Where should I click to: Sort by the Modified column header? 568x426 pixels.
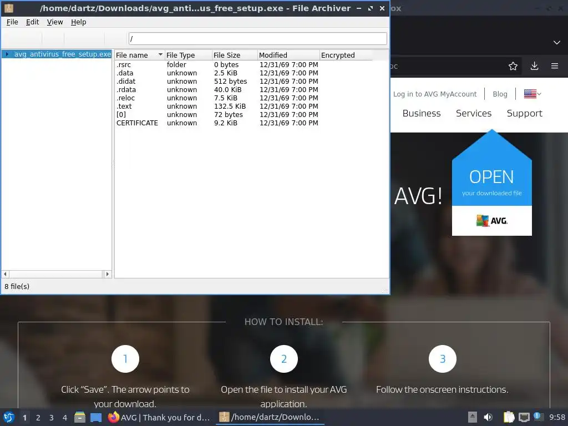coord(288,55)
